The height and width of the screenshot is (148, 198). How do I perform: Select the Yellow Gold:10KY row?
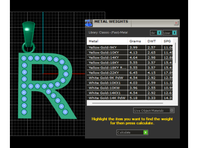130,53
